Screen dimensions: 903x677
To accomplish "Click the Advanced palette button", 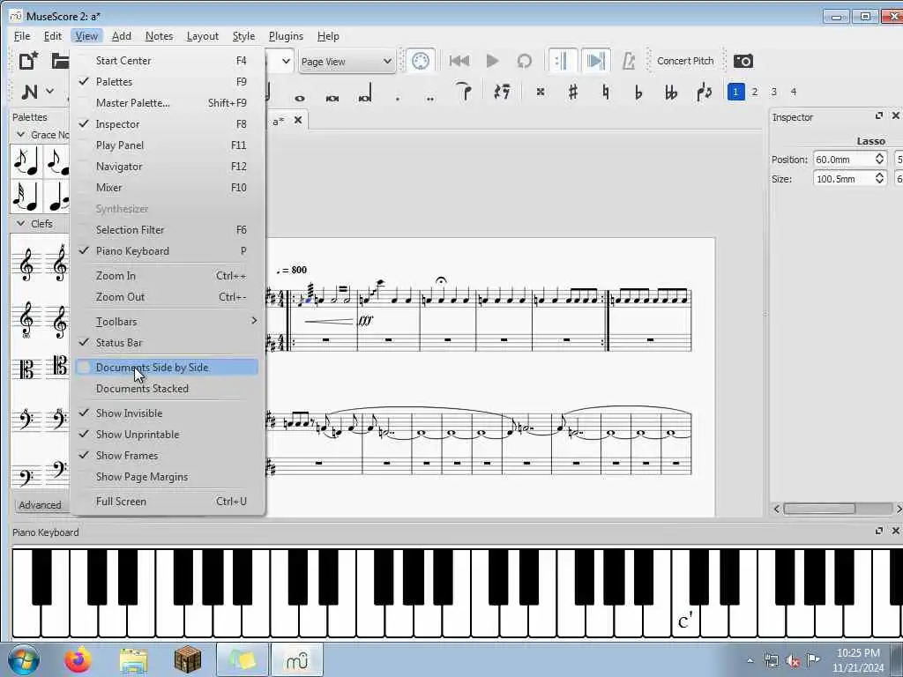I will [x=40, y=505].
